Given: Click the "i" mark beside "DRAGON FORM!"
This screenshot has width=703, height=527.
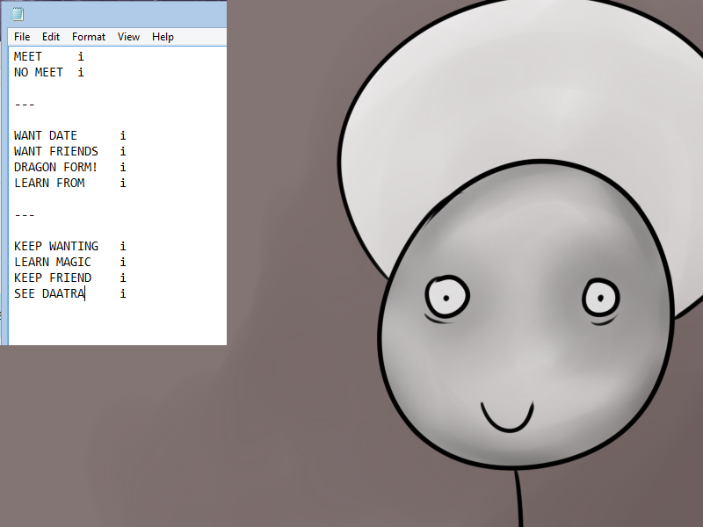Looking at the screenshot, I should point(123,167).
